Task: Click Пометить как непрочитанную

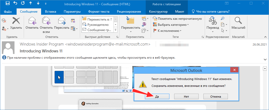Action: 177,18
